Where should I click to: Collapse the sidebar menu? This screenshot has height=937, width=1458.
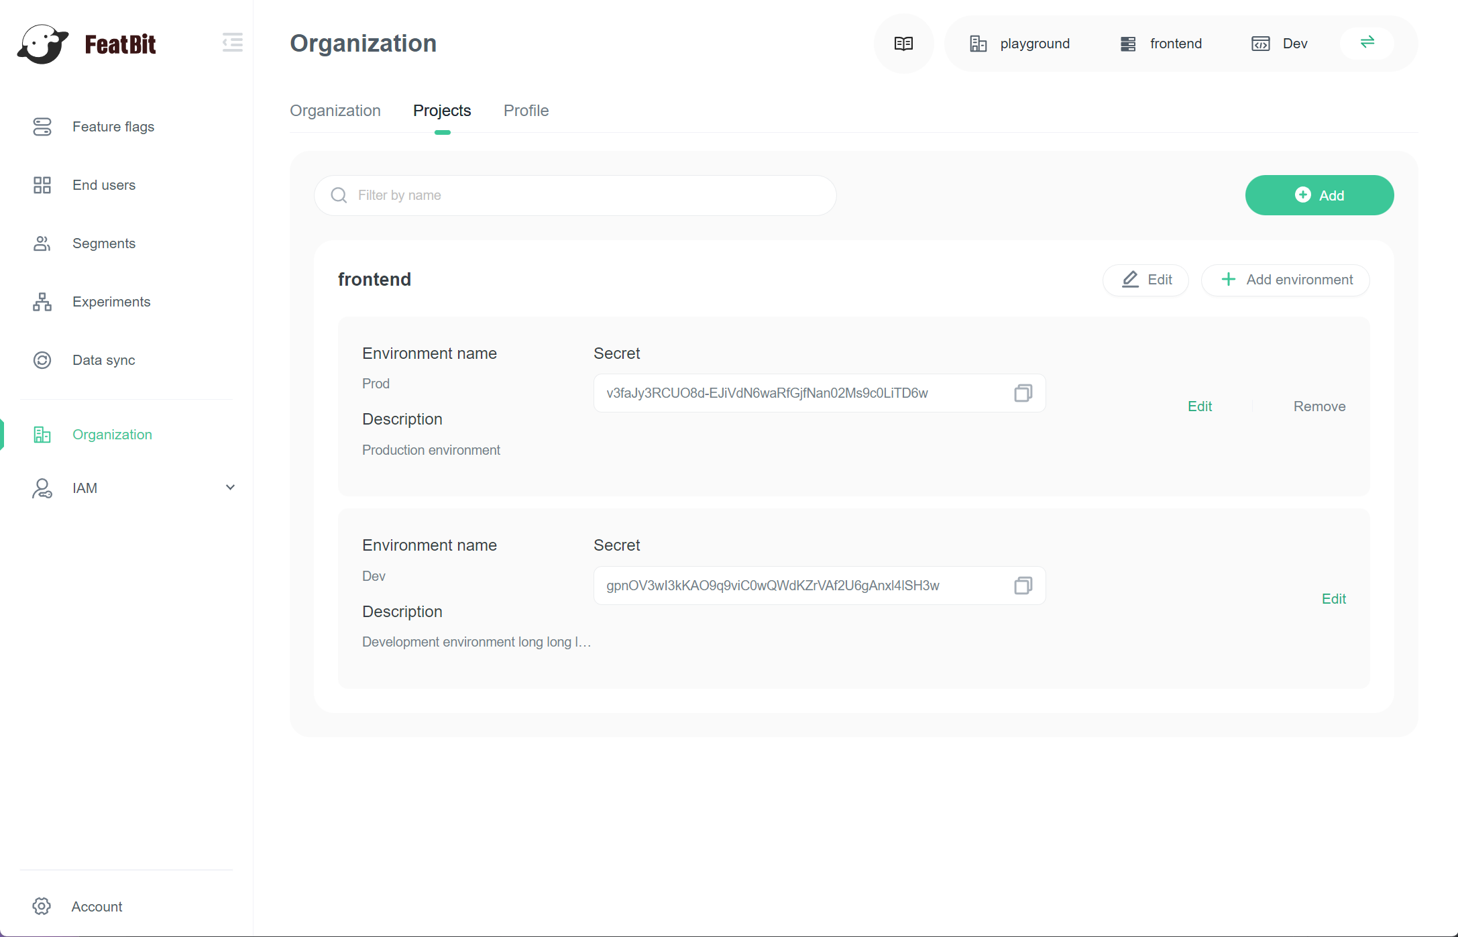232,43
